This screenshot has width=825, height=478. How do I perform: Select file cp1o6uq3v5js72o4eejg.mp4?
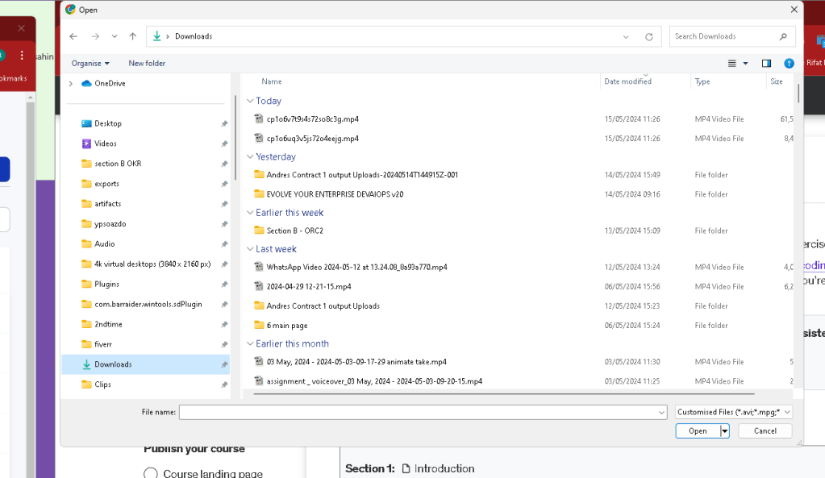click(313, 139)
